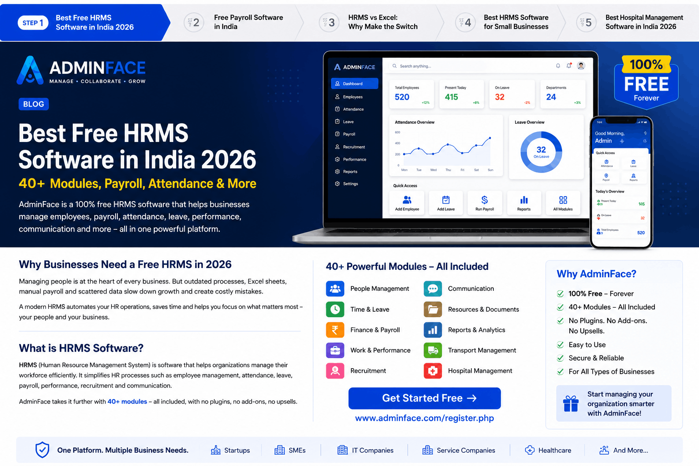Click 'One Platform. Multiple Business Needs.' text

[123, 450]
